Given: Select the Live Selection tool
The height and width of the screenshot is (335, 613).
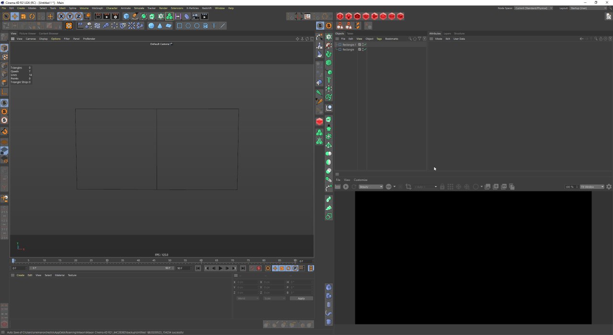Looking at the screenshot, I should [x=6, y=16].
